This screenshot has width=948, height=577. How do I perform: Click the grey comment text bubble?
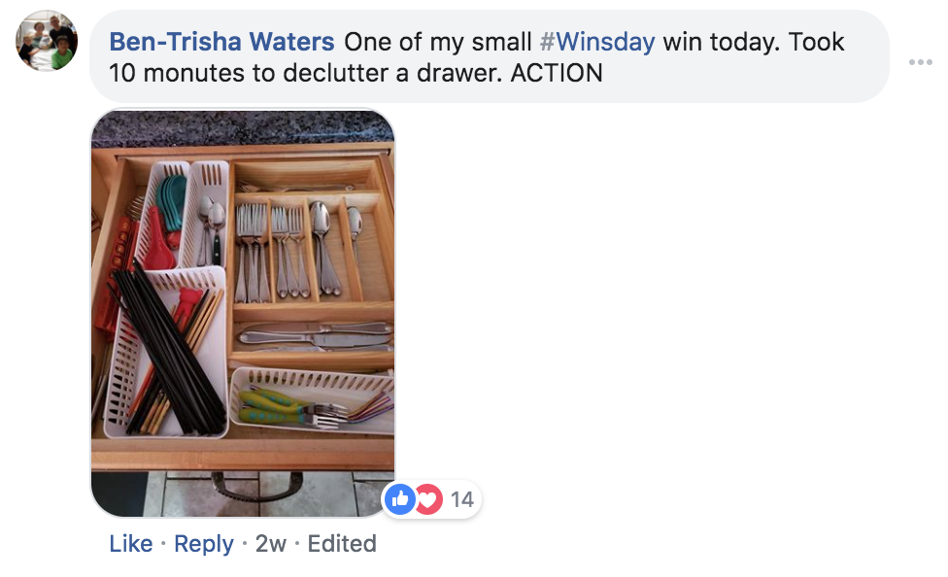click(x=490, y=57)
